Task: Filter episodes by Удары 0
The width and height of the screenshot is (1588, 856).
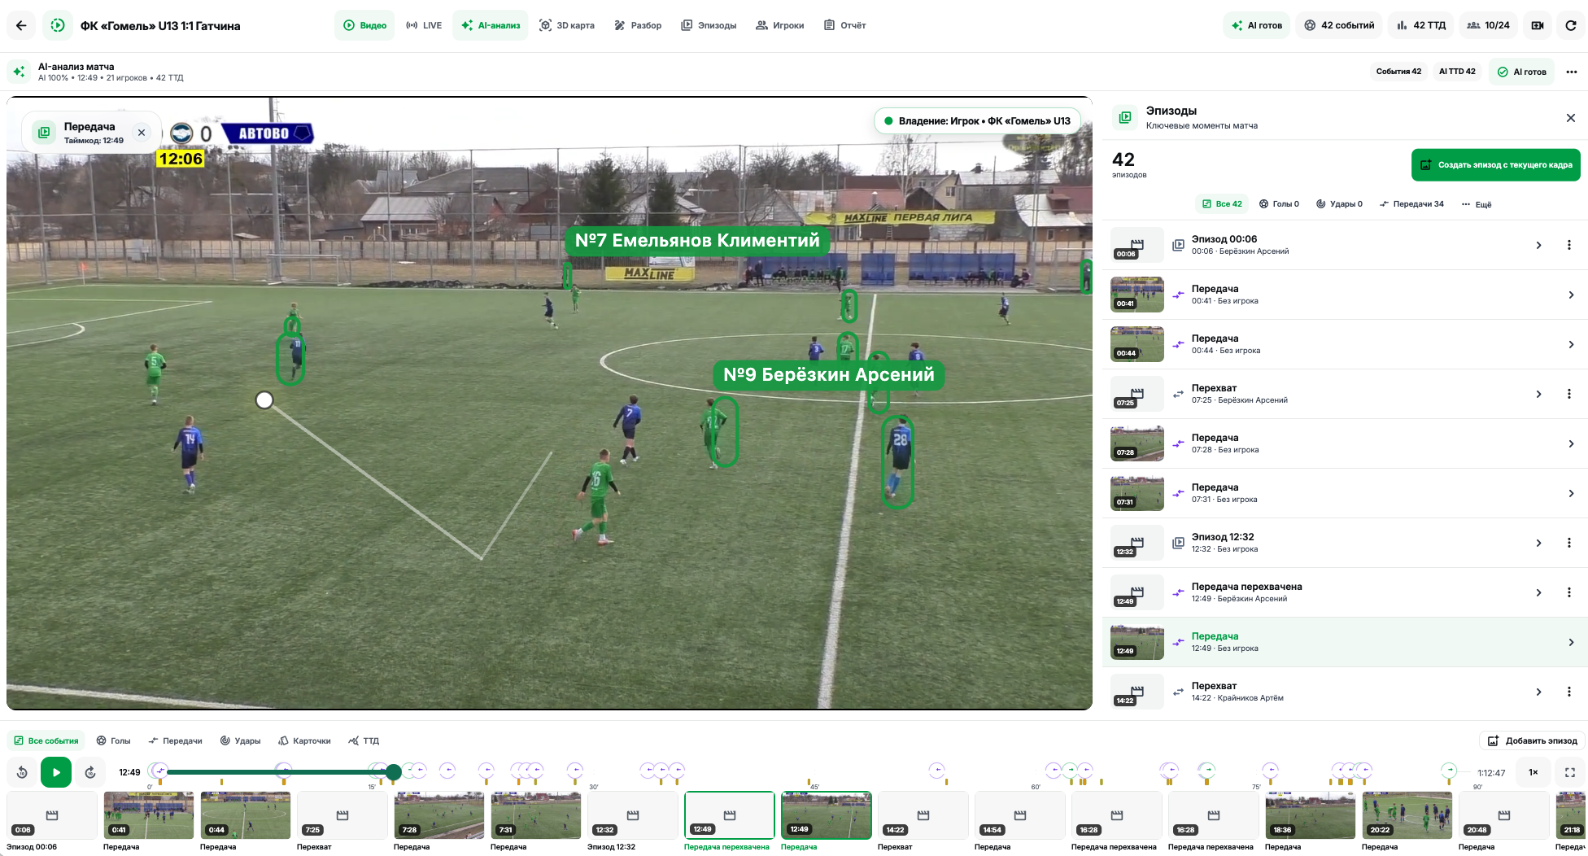Action: tap(1339, 204)
